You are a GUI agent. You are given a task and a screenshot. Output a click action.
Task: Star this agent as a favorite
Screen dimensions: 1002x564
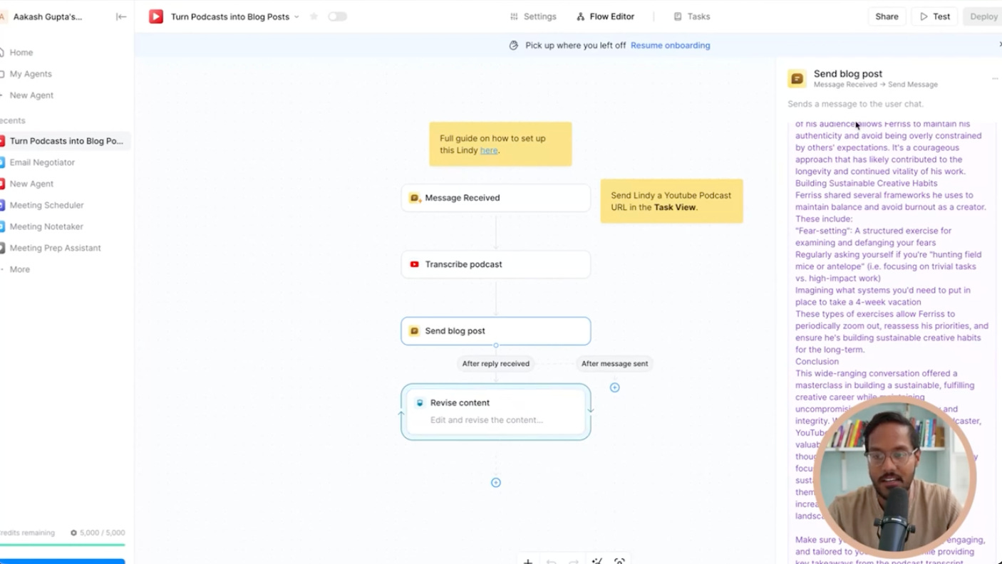point(314,16)
